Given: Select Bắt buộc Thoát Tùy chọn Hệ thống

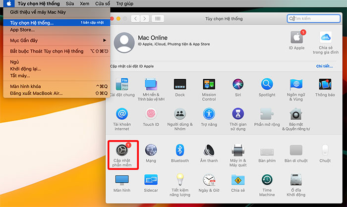Looking at the screenshot, I should (x=57, y=51).
